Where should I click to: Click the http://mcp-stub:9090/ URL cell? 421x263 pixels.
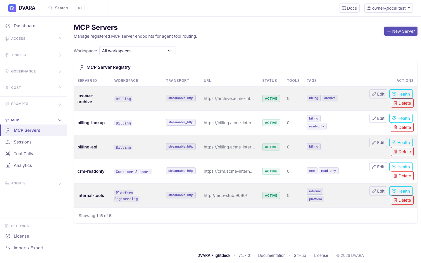click(225, 195)
